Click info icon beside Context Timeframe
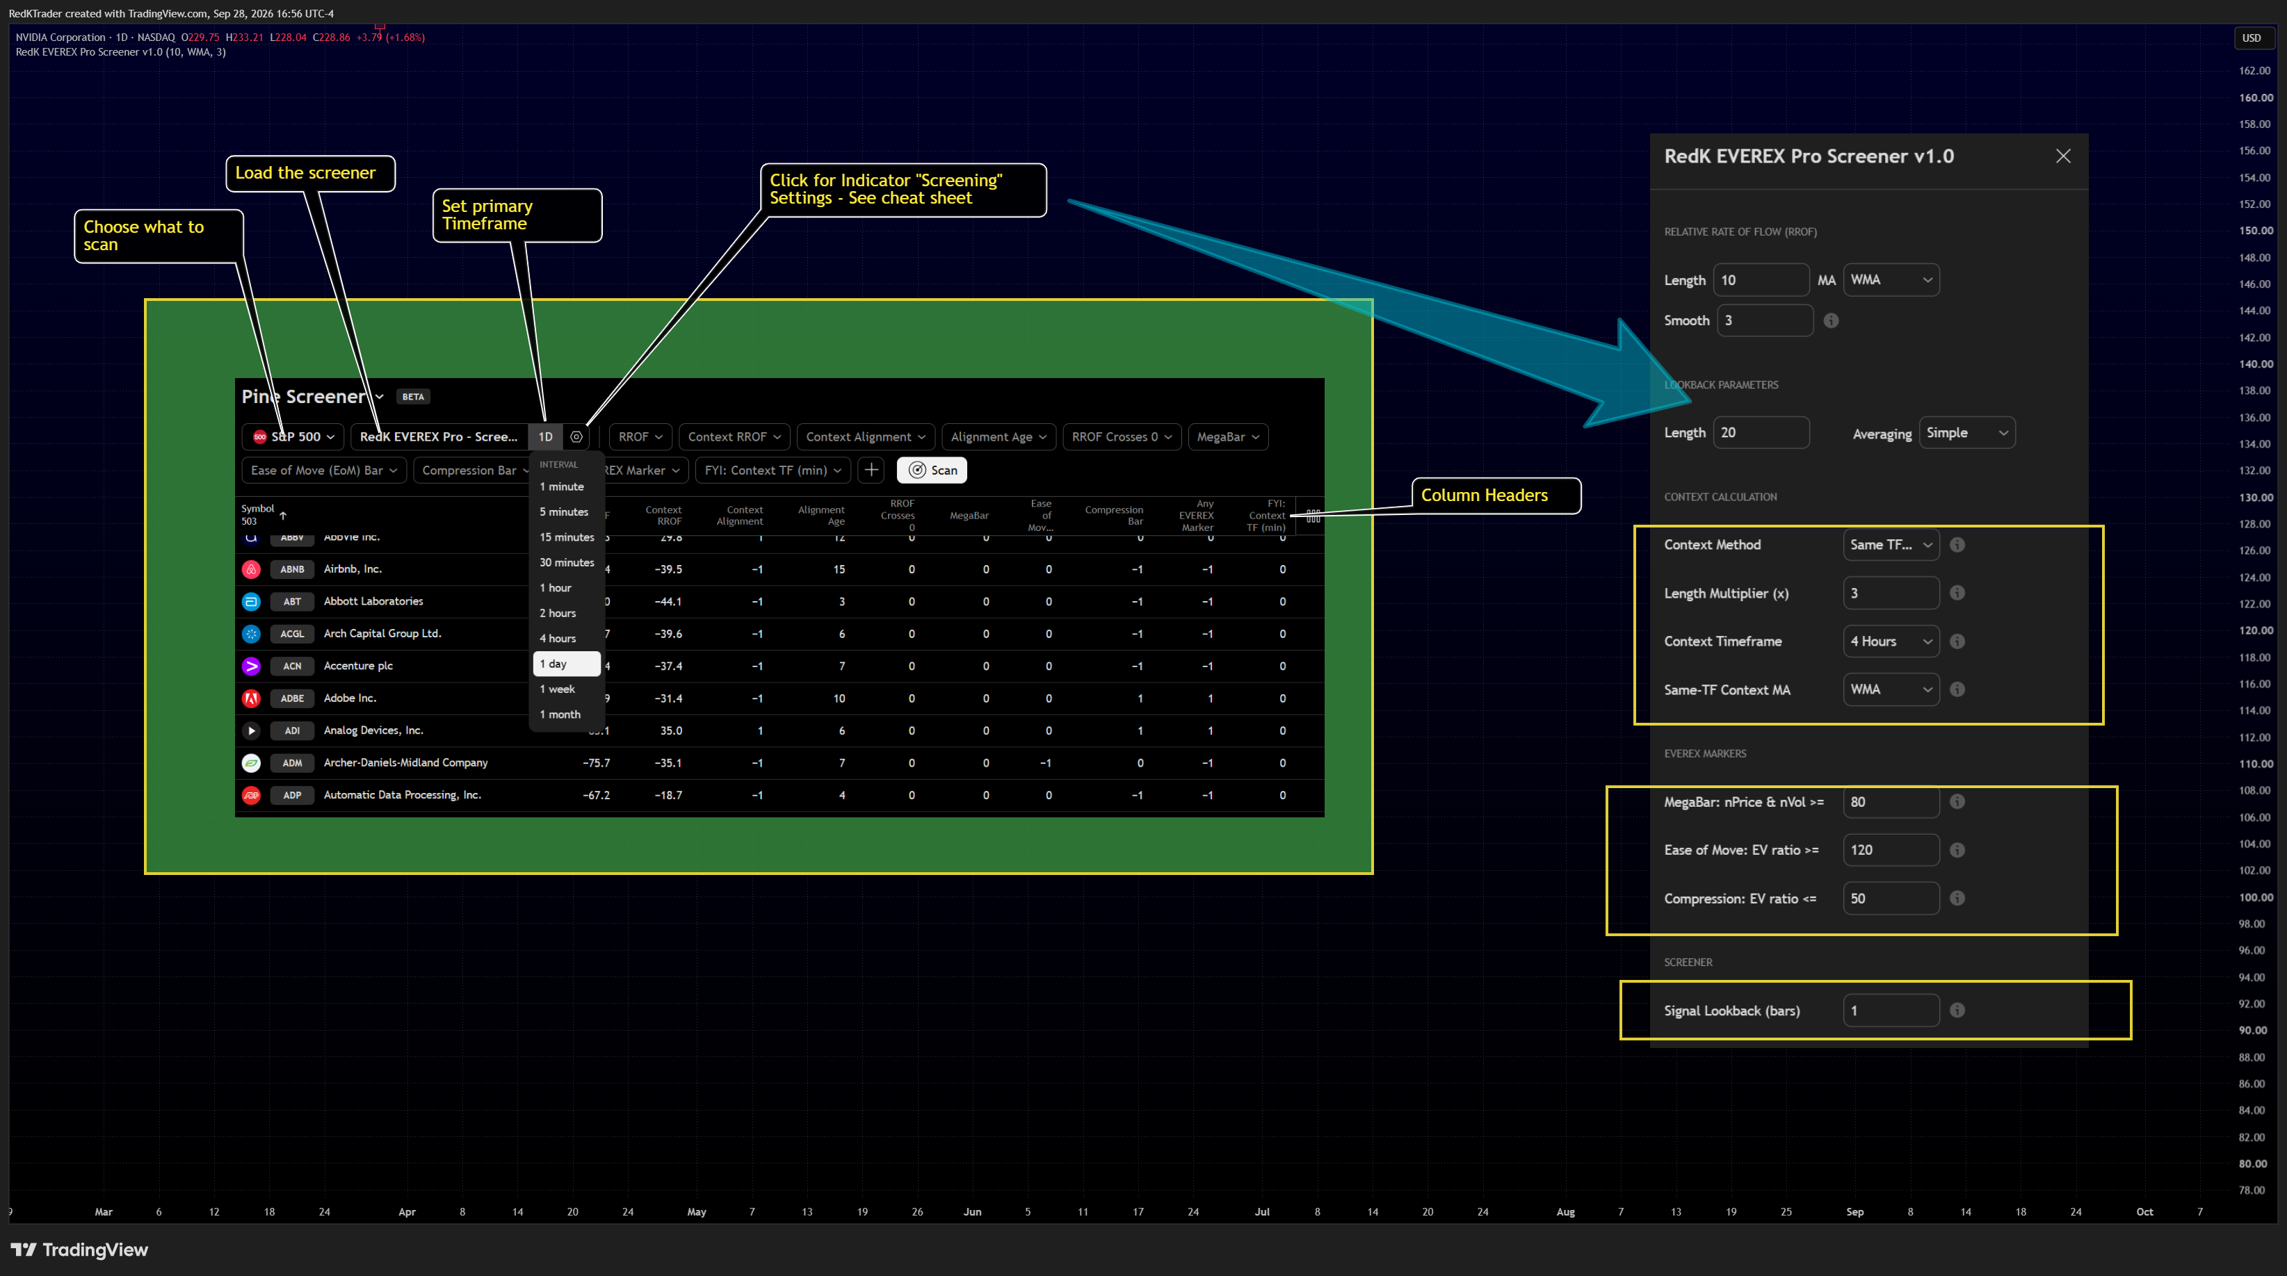 pos(1957,641)
